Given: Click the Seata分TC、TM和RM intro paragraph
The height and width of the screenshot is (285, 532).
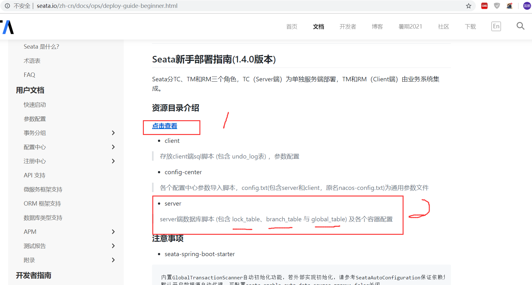Looking at the screenshot, I should point(296,84).
